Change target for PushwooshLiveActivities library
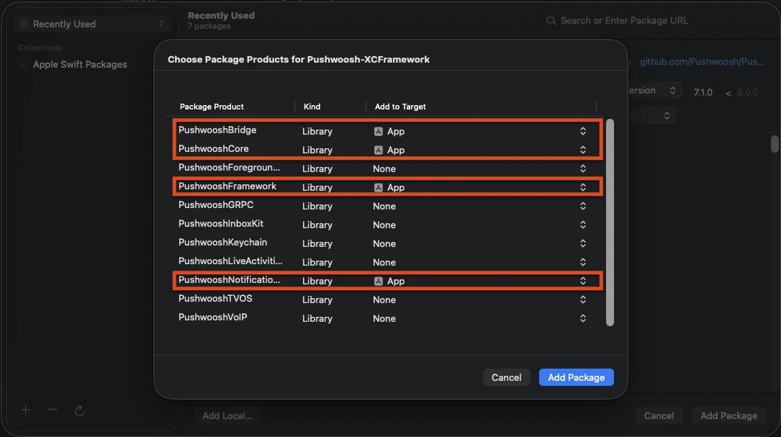The height and width of the screenshot is (437, 781). (x=583, y=262)
